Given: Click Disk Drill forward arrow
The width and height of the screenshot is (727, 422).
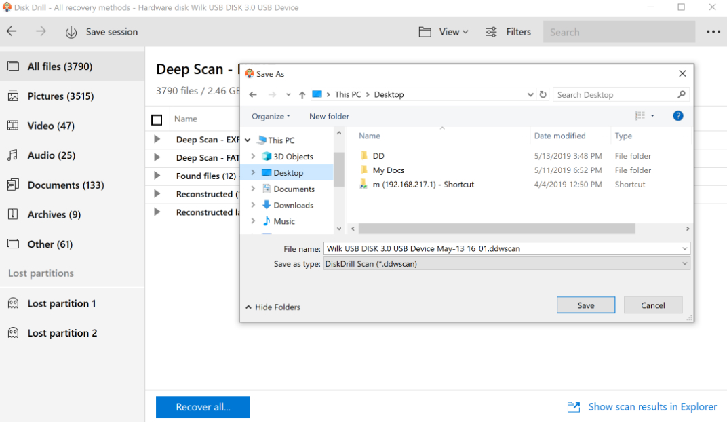Looking at the screenshot, I should [x=41, y=31].
